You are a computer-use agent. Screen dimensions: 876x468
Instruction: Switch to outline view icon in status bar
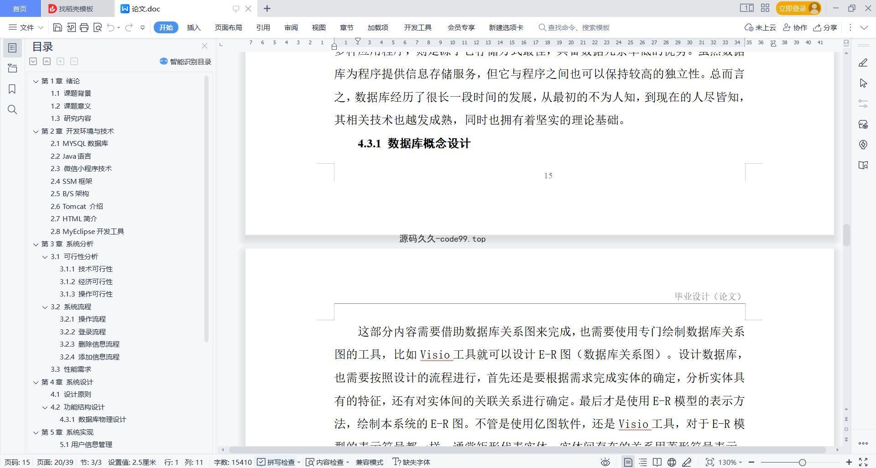[x=643, y=462]
